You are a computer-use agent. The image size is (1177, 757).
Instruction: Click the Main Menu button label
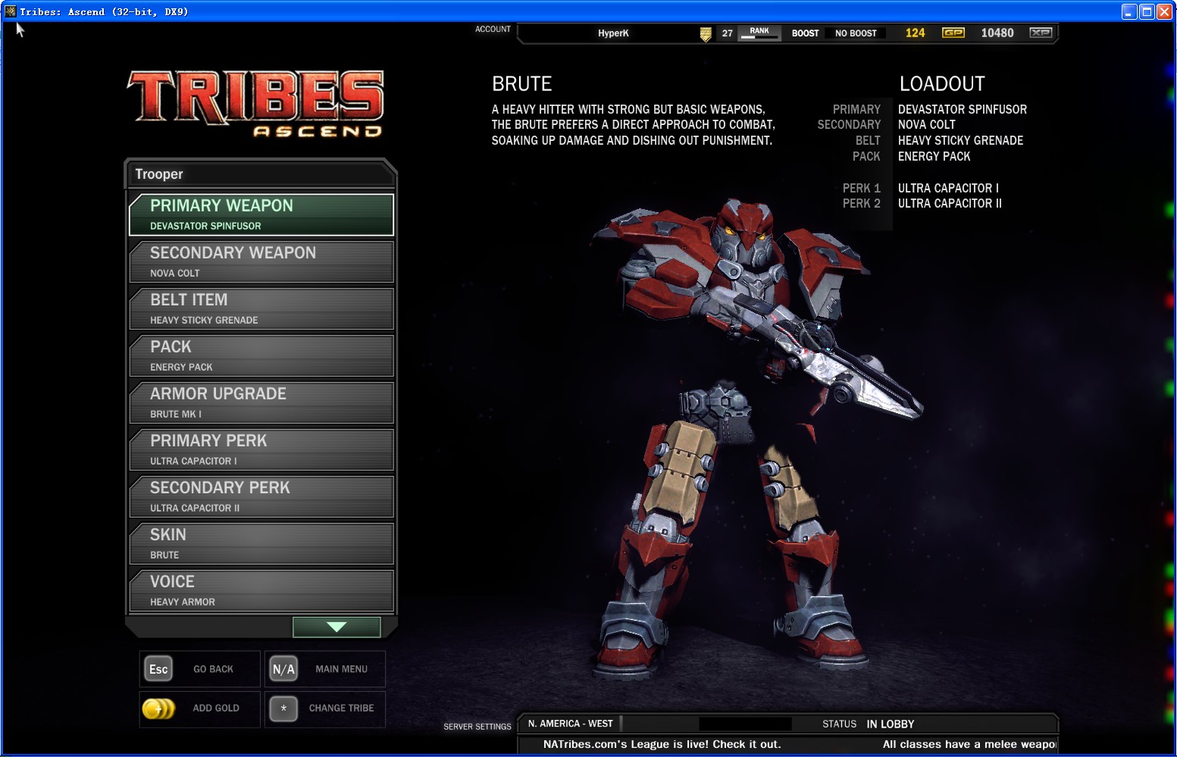click(x=341, y=669)
